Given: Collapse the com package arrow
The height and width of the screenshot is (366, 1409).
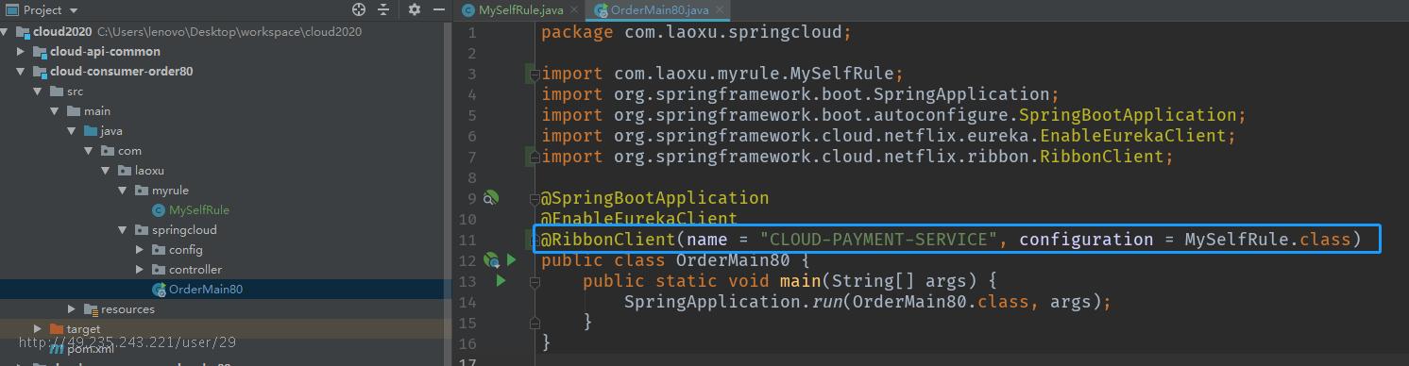Looking at the screenshot, I should [89, 151].
